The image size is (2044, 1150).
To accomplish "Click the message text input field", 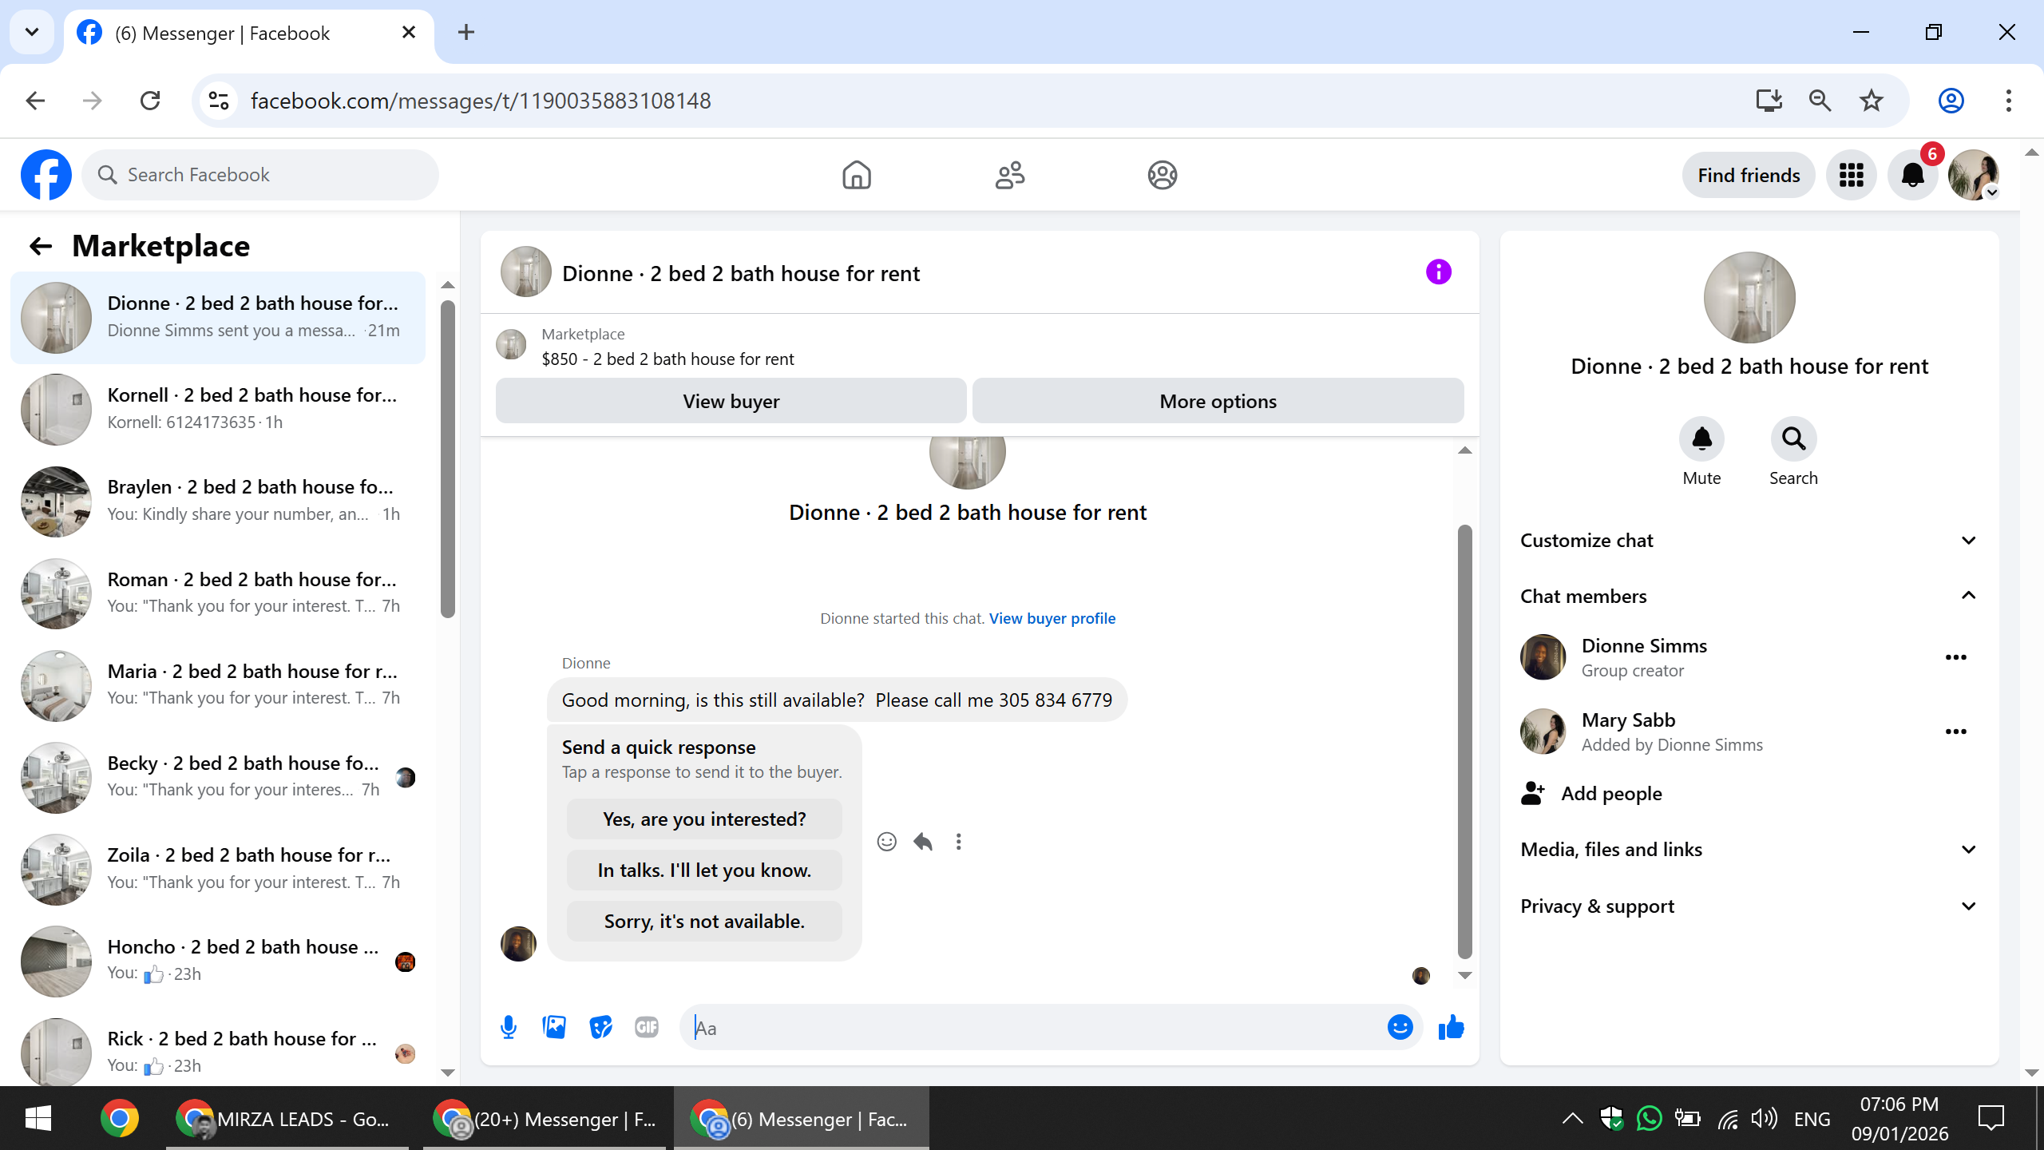I will coord(1030,1028).
